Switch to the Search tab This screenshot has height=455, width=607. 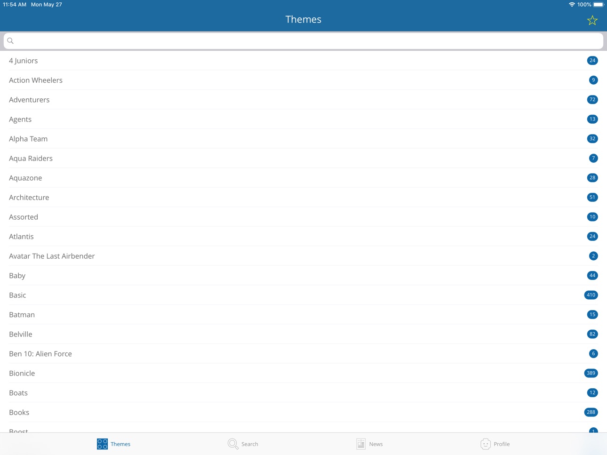[243, 444]
